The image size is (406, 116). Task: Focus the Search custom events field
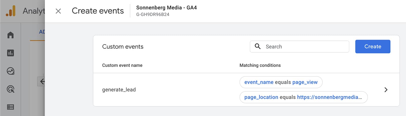(299, 46)
